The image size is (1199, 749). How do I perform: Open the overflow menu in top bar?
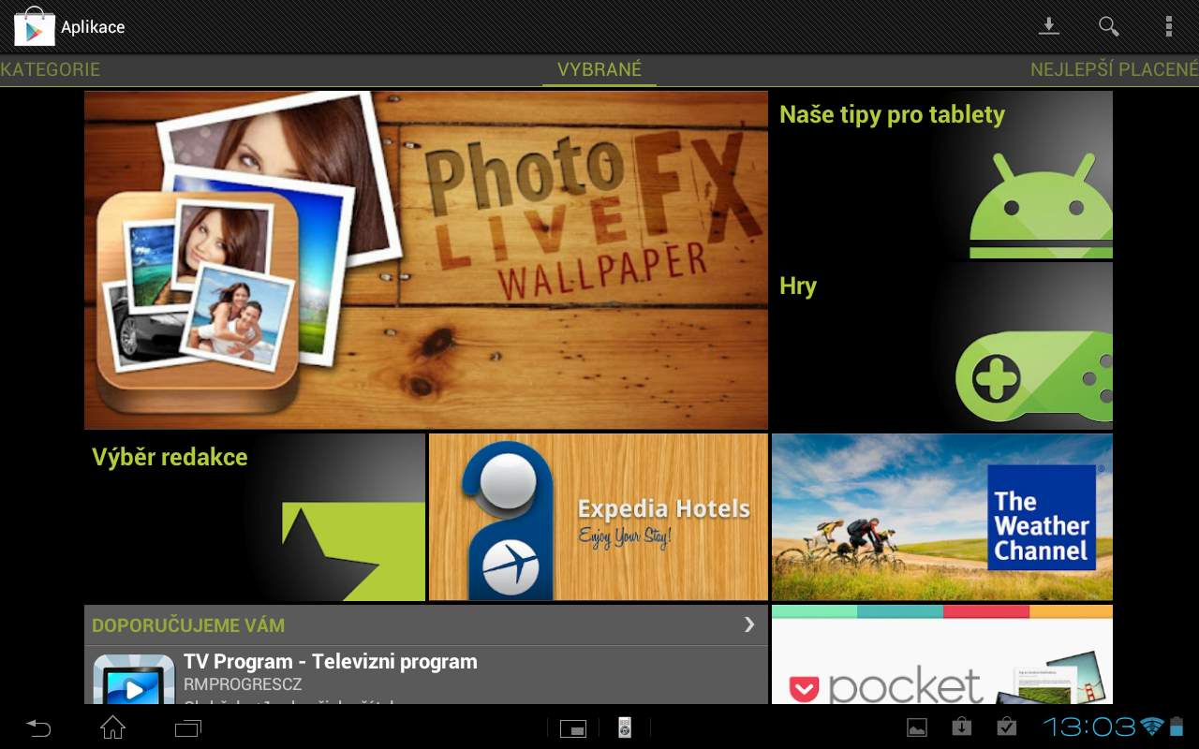click(1169, 26)
